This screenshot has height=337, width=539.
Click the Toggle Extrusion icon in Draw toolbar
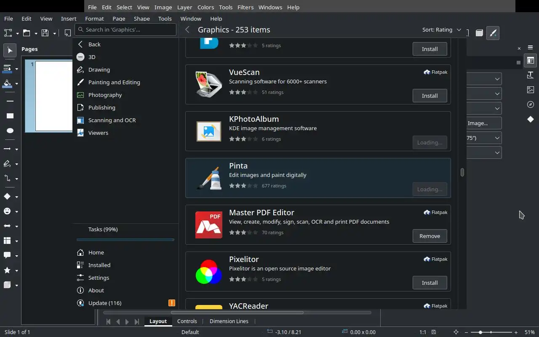479,33
